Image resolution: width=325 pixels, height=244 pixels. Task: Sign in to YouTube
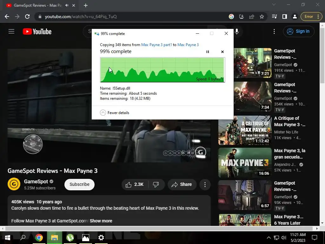click(x=299, y=31)
